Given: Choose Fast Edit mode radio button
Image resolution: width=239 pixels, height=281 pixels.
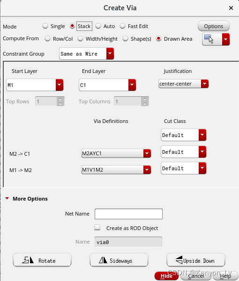Looking at the screenshot, I should coord(122,26).
